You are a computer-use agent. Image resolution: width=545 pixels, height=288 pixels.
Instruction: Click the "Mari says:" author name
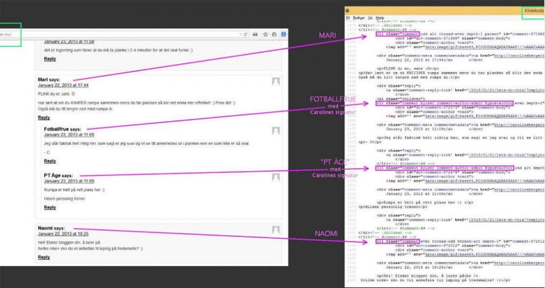pyautogui.click(x=49, y=80)
